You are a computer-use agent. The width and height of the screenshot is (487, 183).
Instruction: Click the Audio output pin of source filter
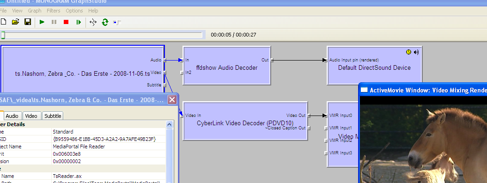[164, 60]
